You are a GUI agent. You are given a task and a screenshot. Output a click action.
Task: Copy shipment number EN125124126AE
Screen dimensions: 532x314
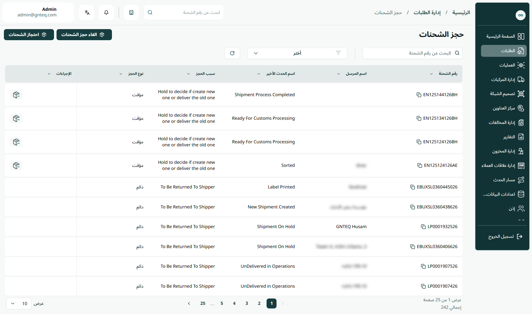[420, 165]
